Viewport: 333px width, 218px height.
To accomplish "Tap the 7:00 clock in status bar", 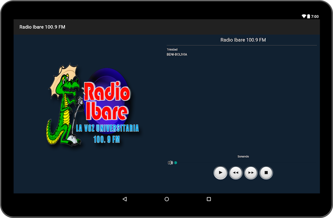I will (x=315, y=17).
